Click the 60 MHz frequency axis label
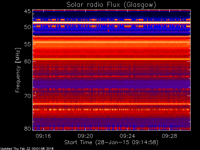This screenshot has height=150, width=200. coord(27,62)
